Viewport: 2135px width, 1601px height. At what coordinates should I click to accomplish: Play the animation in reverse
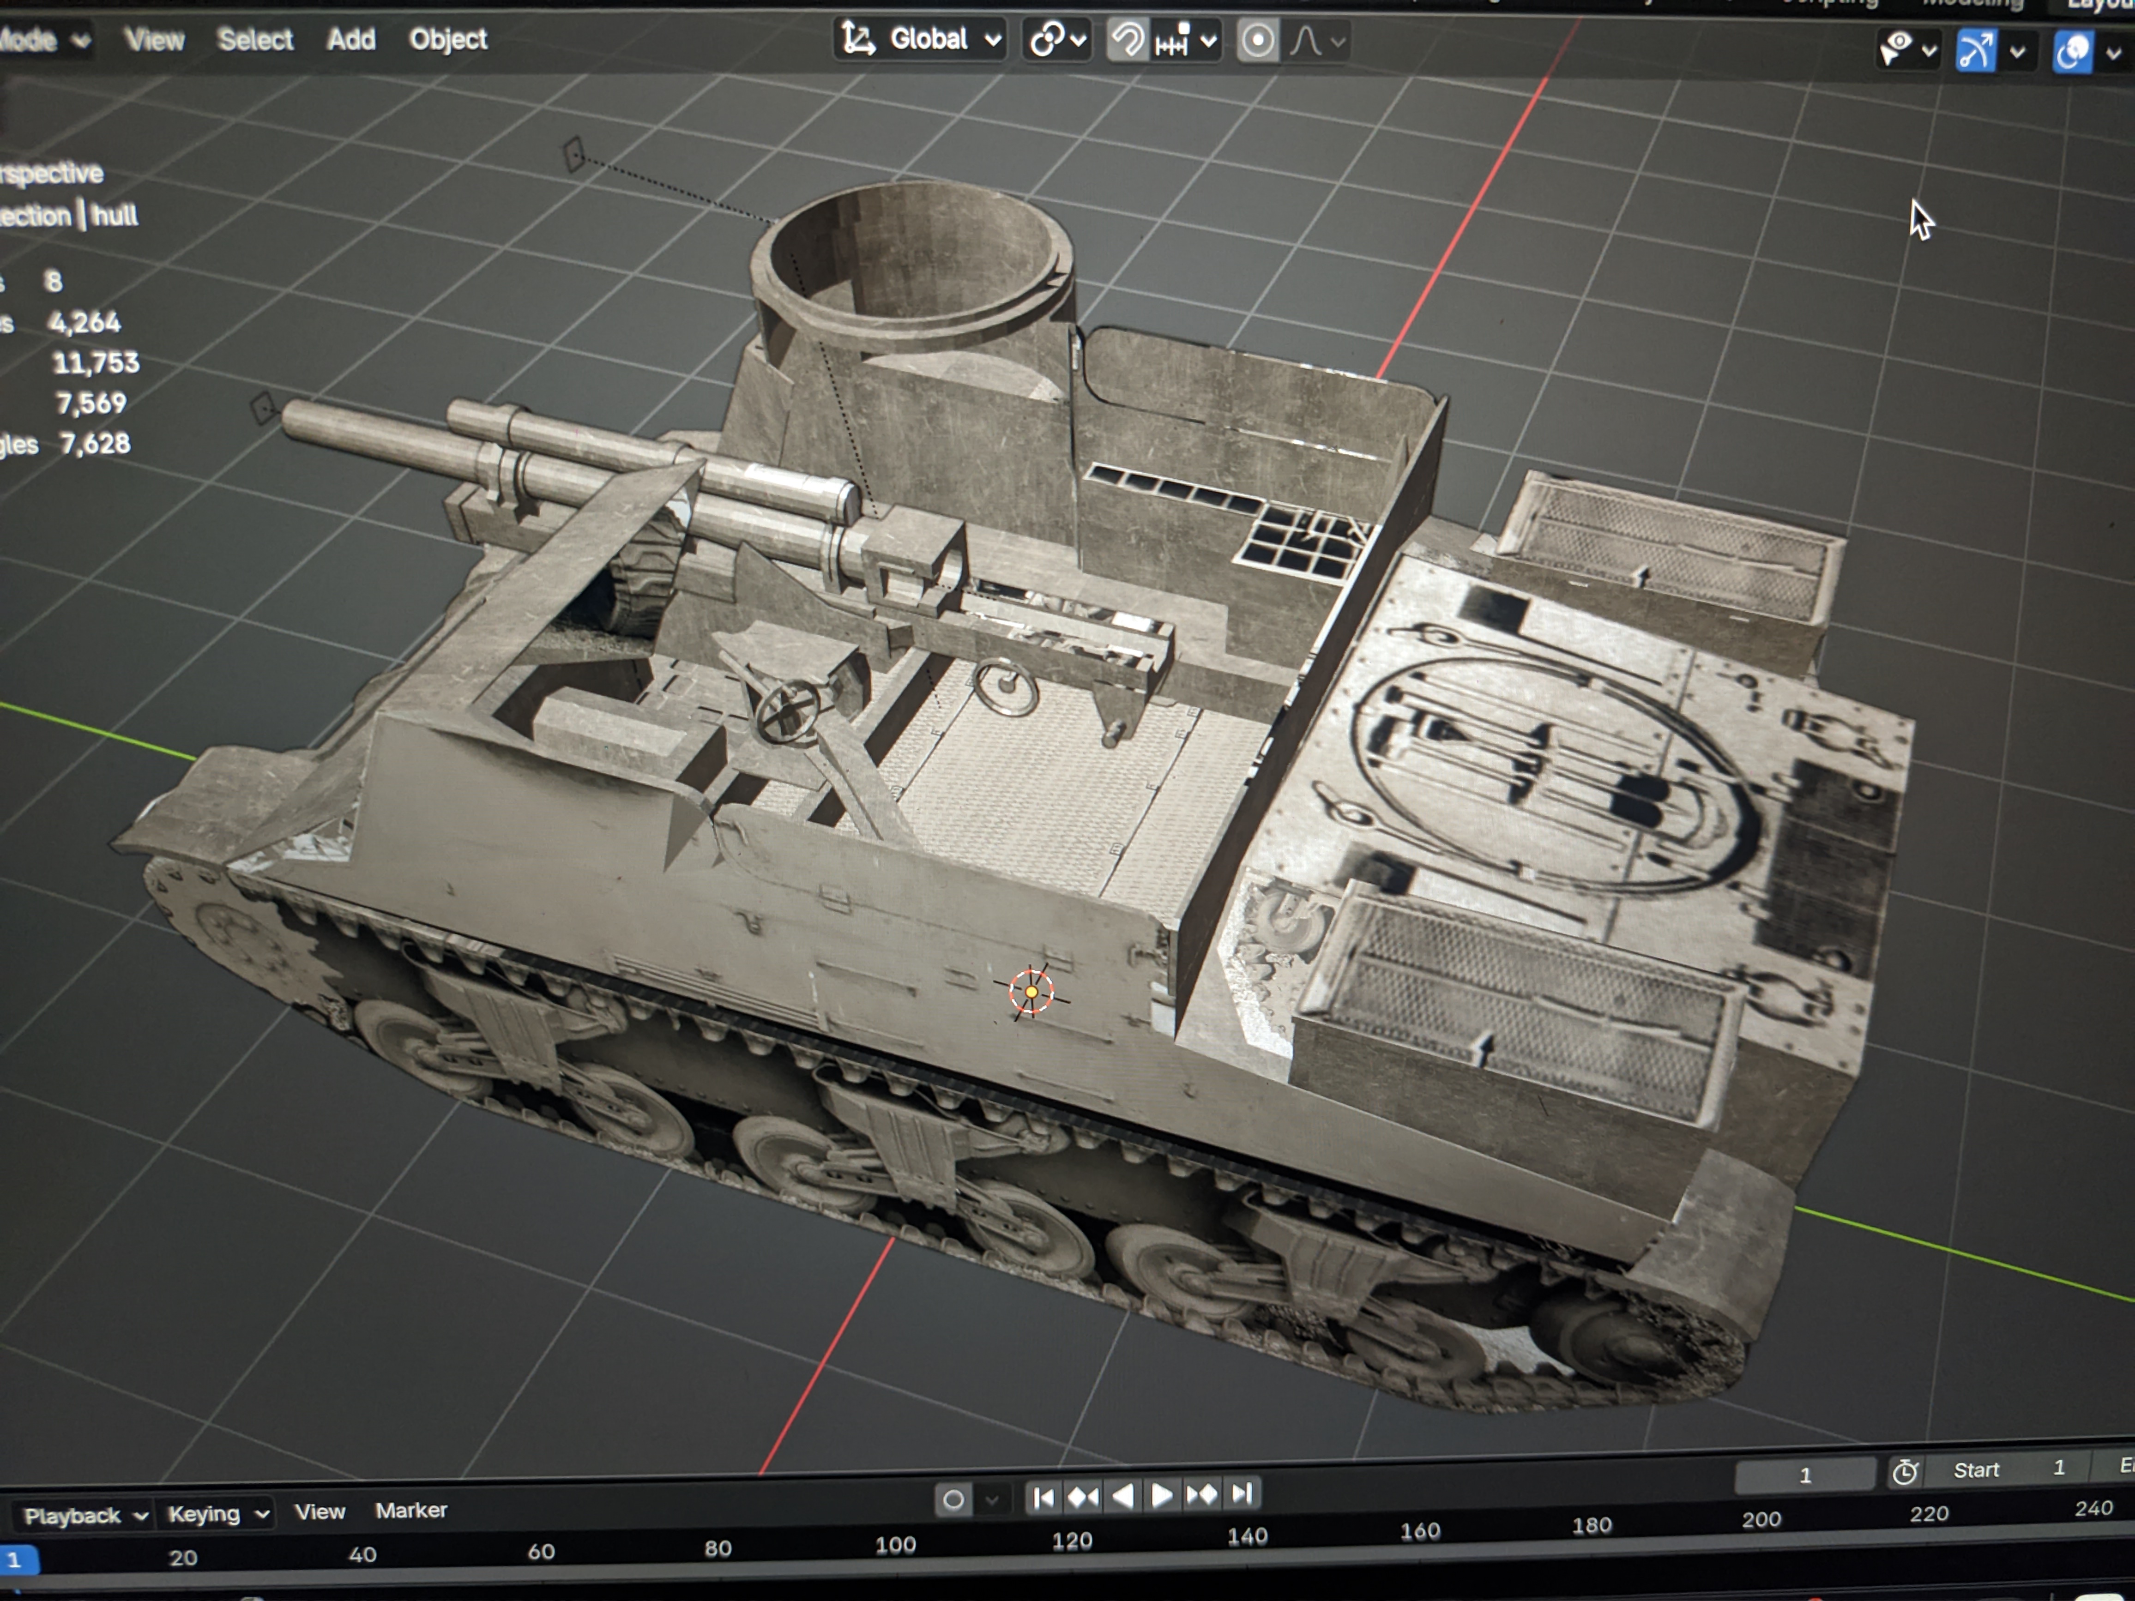1122,1497
